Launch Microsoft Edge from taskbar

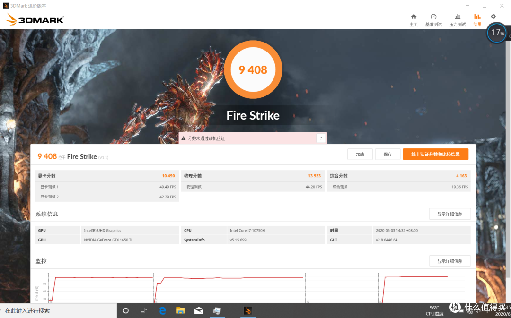coord(162,311)
